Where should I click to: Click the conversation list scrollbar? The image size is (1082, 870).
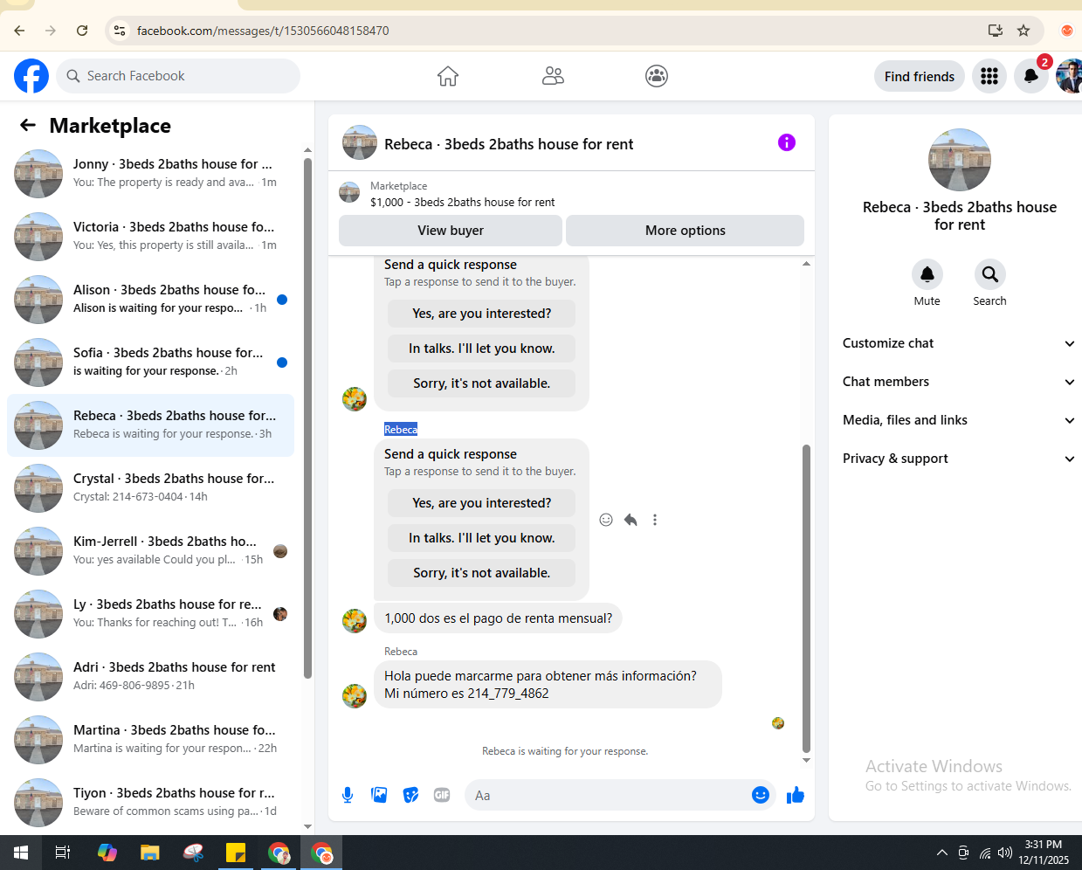307,418
